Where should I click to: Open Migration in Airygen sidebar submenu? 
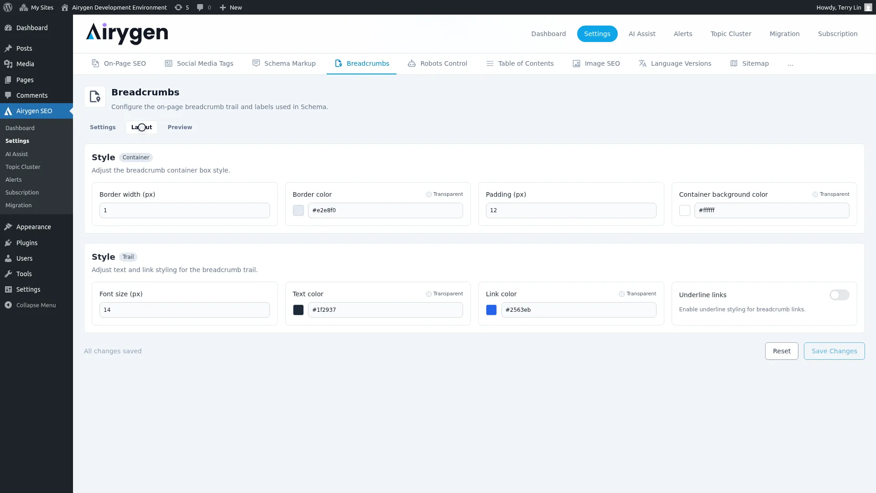tap(18, 205)
